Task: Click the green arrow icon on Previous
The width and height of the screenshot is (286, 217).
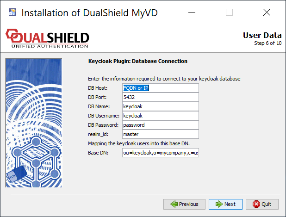Action: pos(173,204)
